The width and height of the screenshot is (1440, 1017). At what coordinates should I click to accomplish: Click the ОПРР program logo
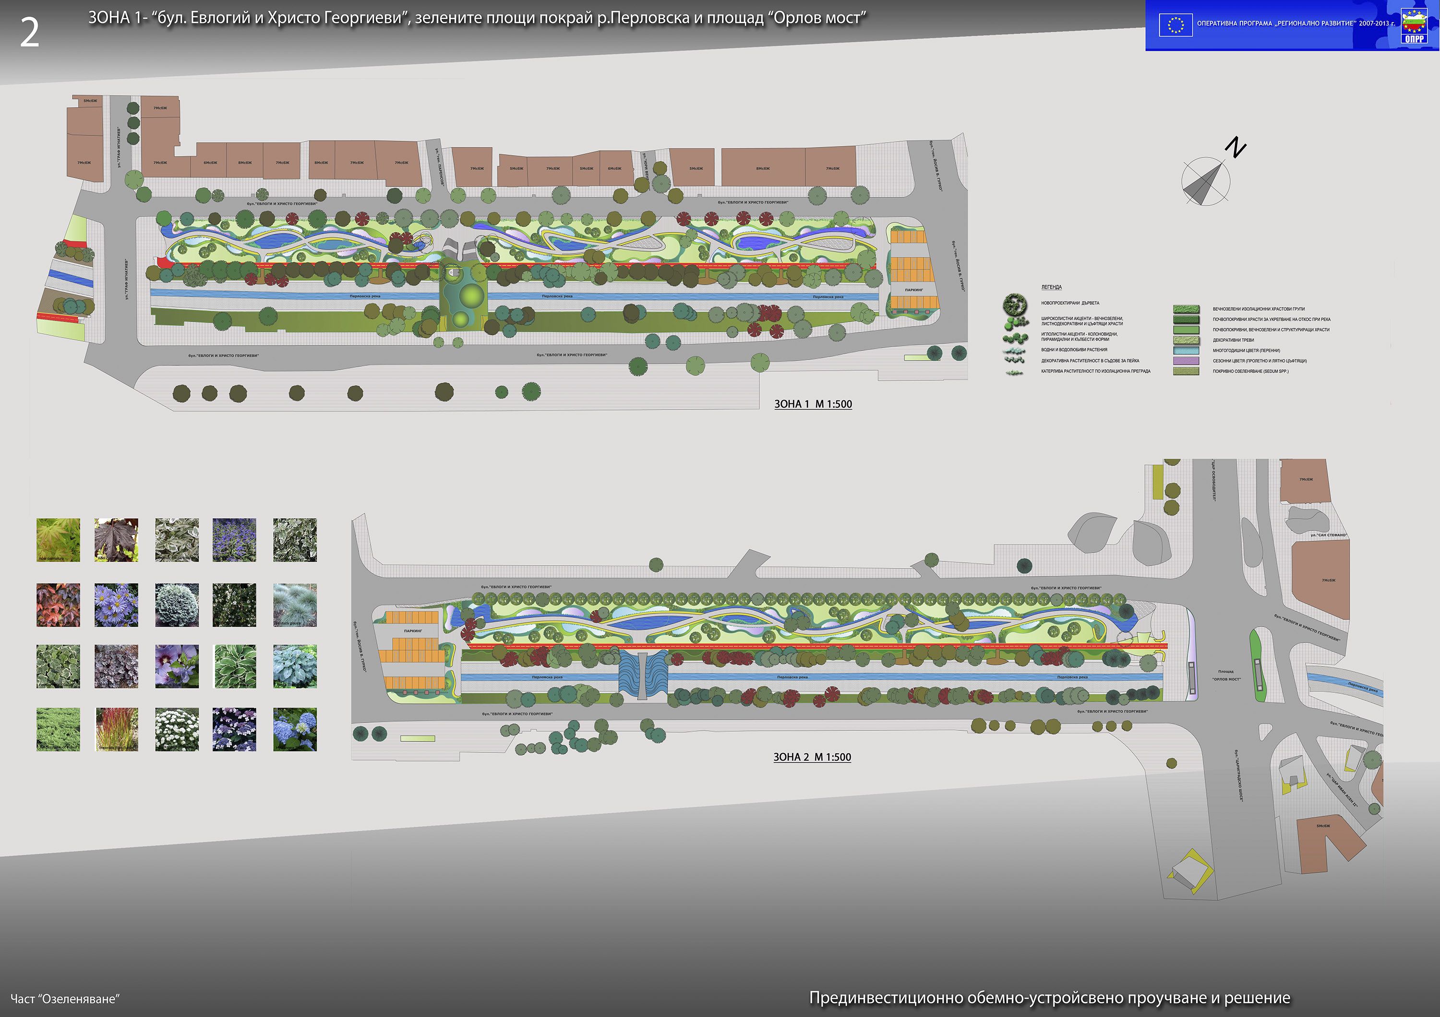[1415, 26]
